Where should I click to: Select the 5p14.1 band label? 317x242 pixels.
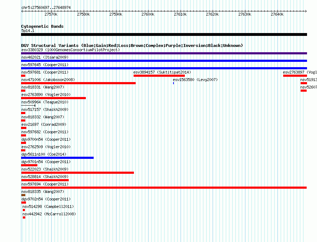pyautogui.click(x=28, y=31)
